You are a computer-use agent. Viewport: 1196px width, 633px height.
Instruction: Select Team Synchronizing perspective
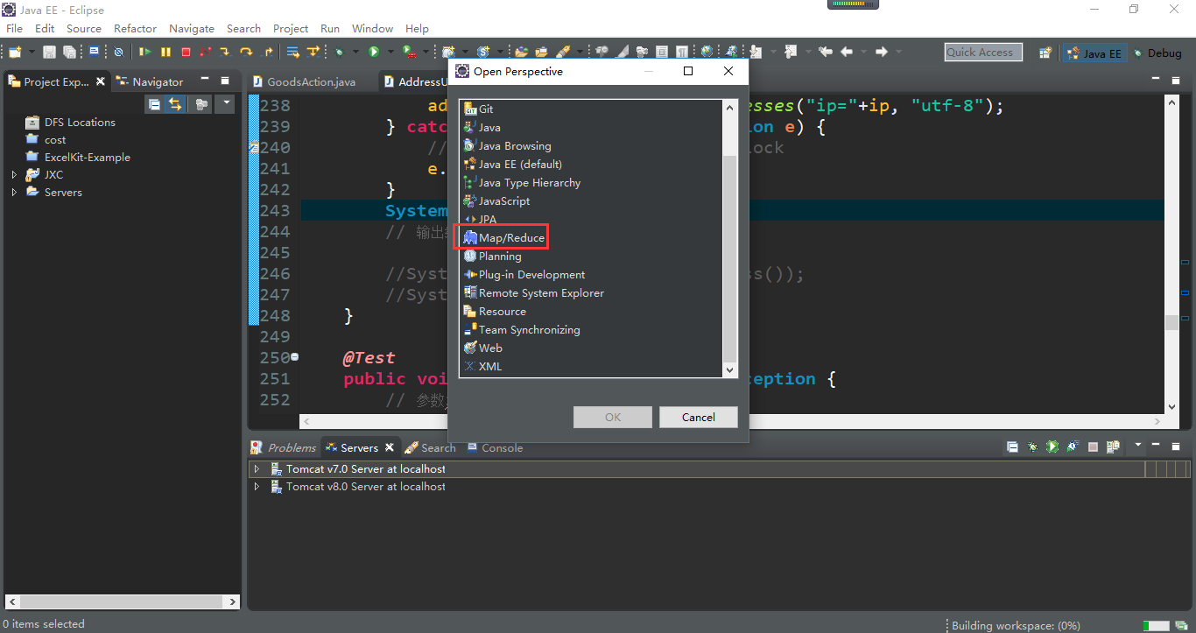[x=522, y=330]
